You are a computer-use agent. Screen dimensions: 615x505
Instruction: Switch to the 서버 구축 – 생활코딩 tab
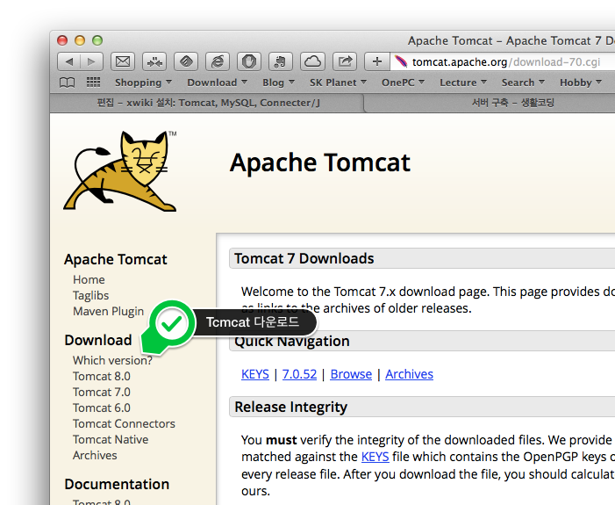tap(513, 103)
